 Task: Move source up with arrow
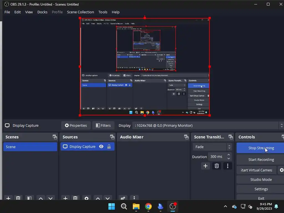(98, 198)
